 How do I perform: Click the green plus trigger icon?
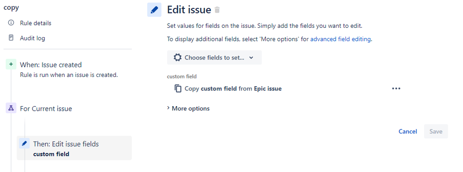[11, 64]
